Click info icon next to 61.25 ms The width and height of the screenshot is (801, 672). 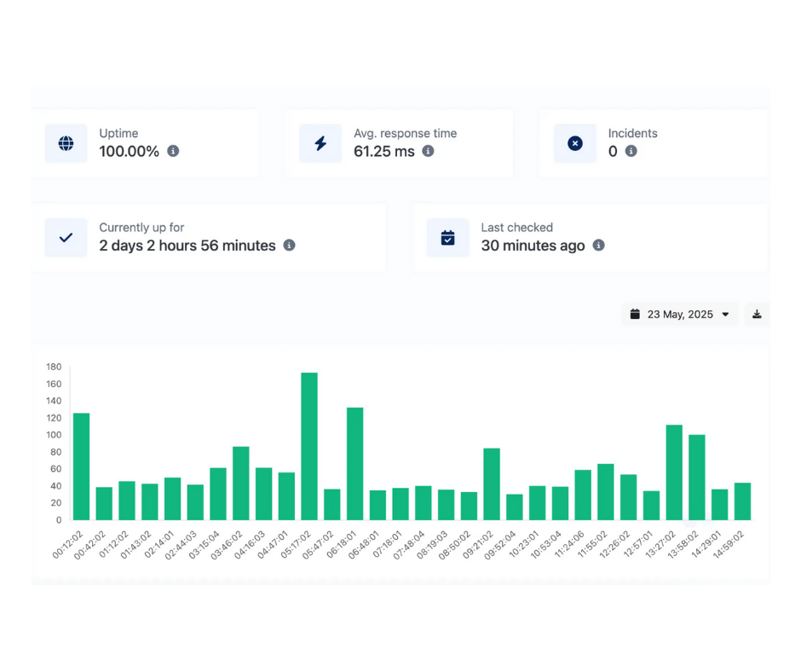428,152
